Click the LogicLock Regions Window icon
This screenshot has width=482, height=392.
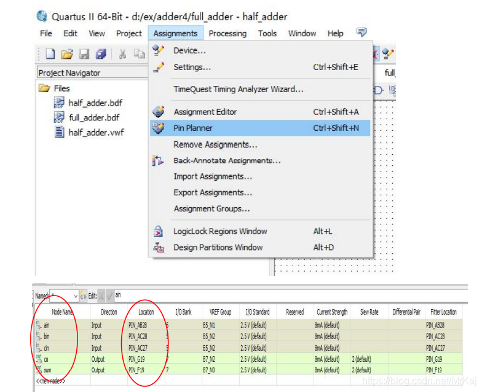pyautogui.click(x=159, y=231)
